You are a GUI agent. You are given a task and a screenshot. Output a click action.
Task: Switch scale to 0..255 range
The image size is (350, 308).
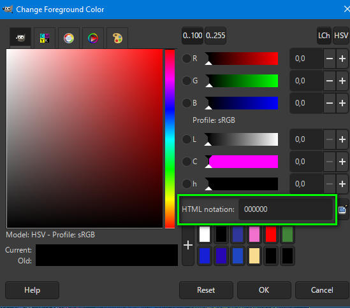click(215, 36)
